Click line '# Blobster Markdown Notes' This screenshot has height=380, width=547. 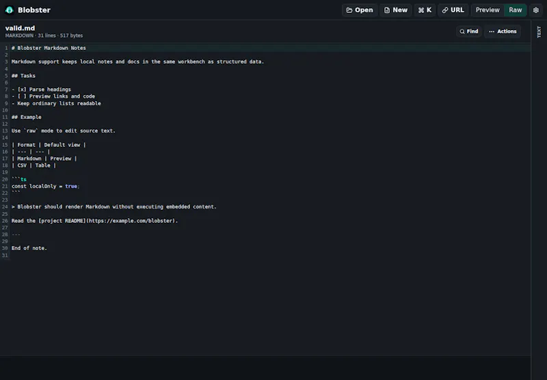click(x=49, y=48)
